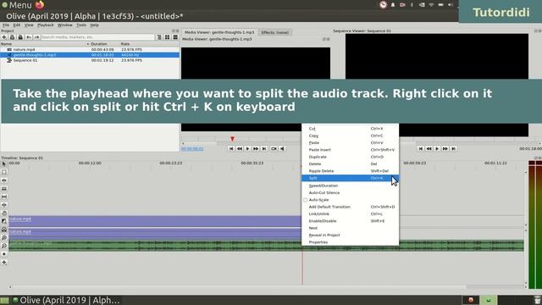Screen dimensions: 542x305
Task: Click the Record audio dot button
Action: tap(4, 254)
